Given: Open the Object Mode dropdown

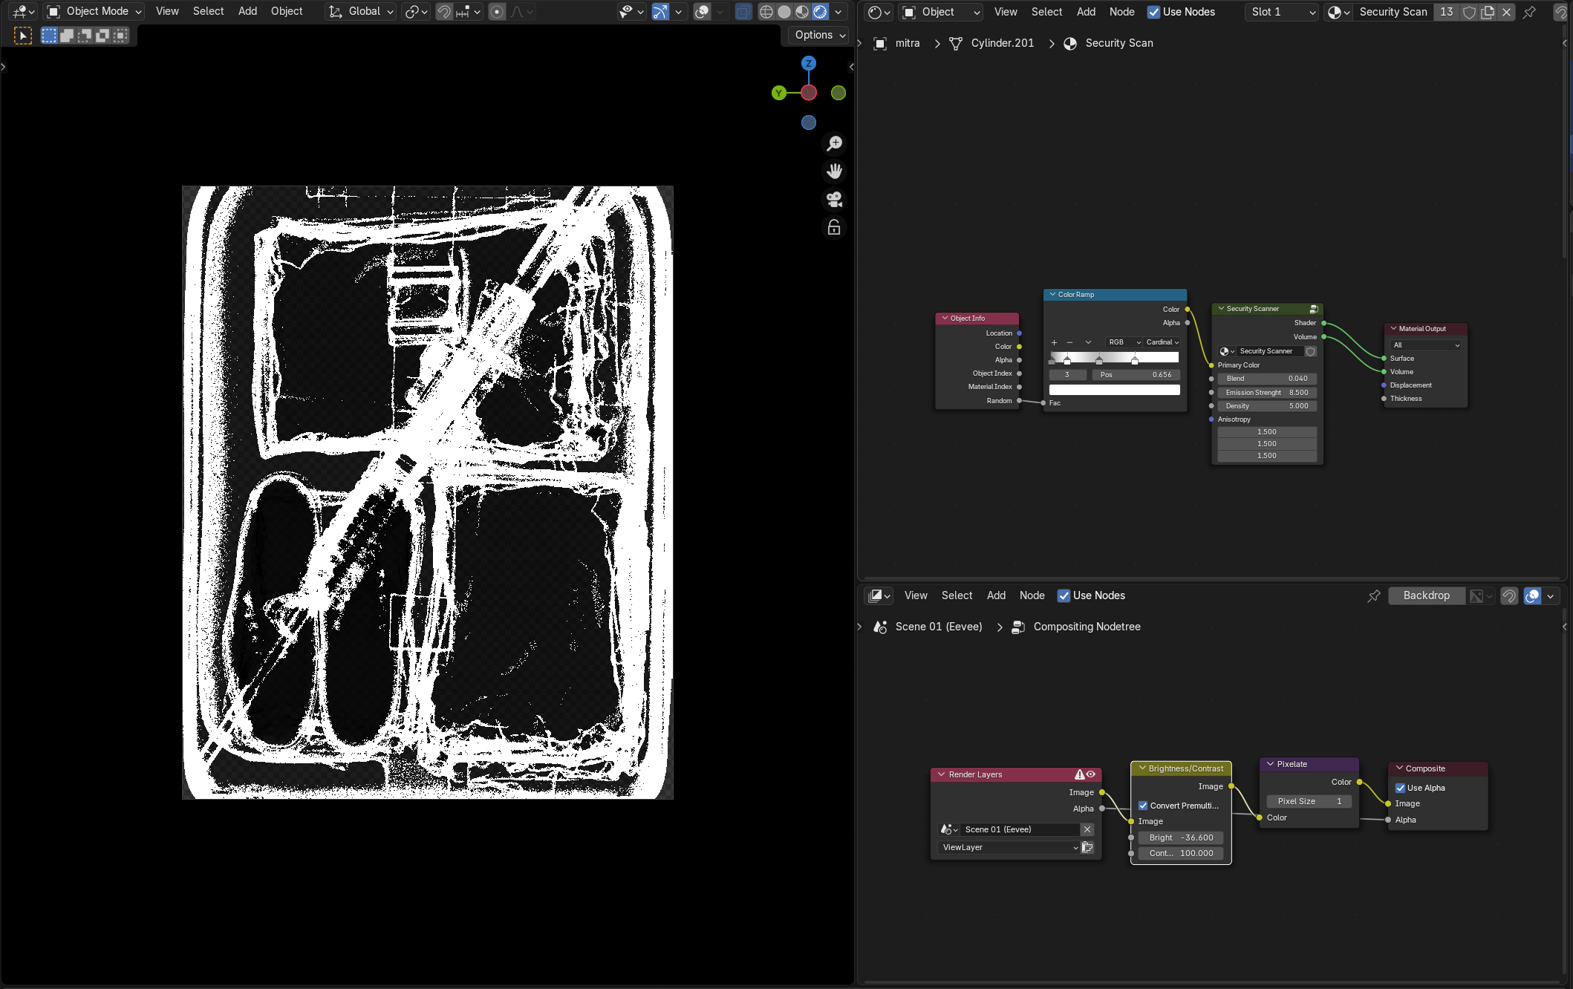Looking at the screenshot, I should click(94, 11).
